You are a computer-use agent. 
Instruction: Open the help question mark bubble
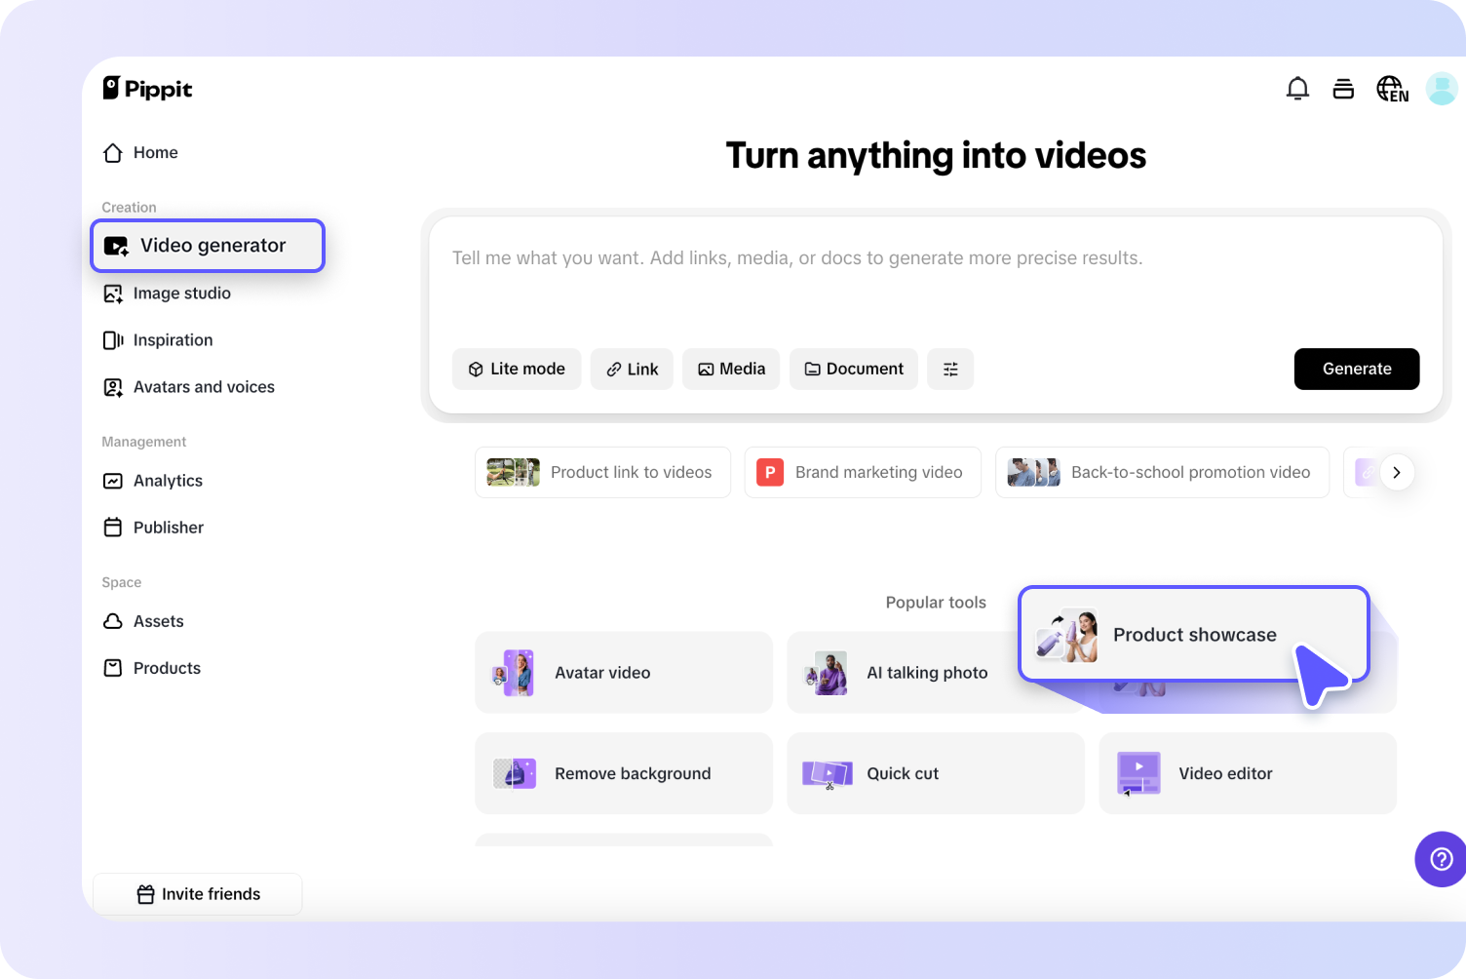(x=1441, y=859)
